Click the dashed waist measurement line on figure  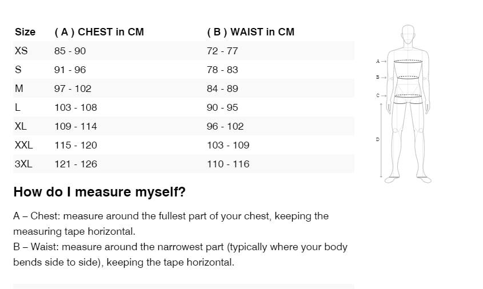[x=408, y=77]
